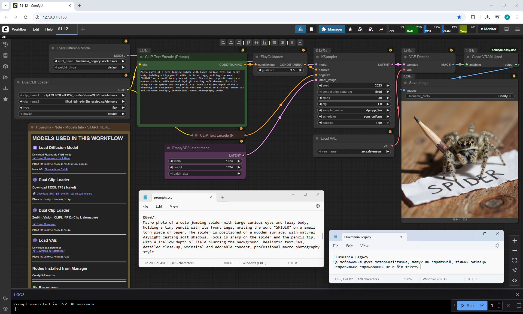The width and height of the screenshot is (523, 314).
Task: Collapse the KSampler node via its dot
Action: 317,57
